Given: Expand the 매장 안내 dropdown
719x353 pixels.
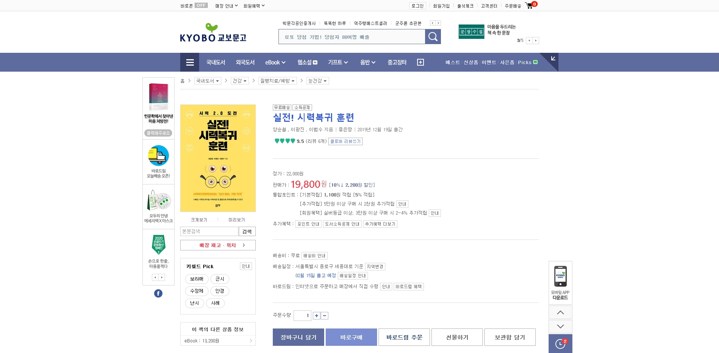Looking at the screenshot, I should tap(226, 6).
